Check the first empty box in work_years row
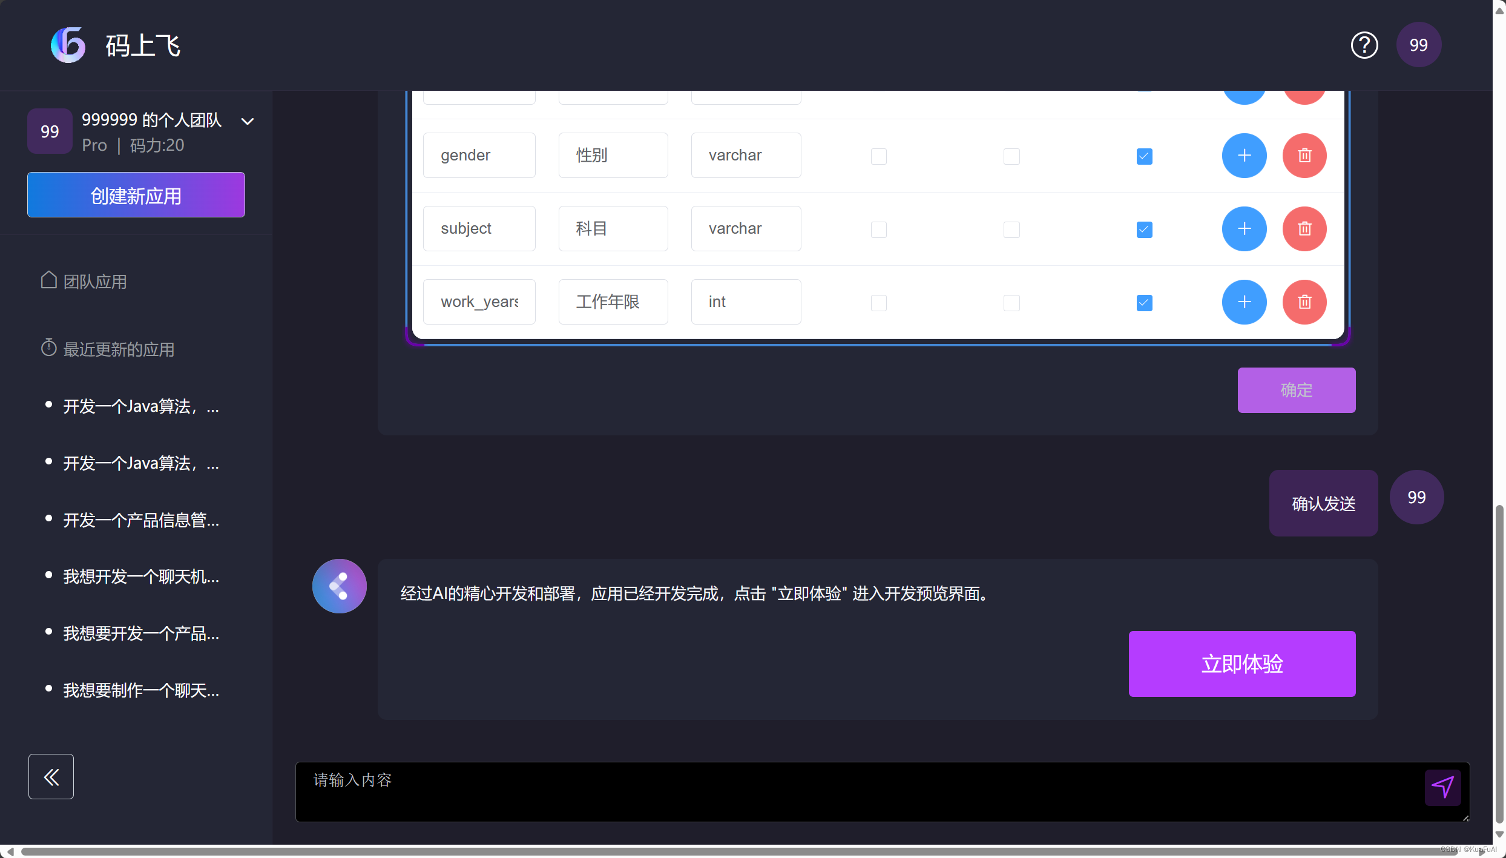The height and width of the screenshot is (858, 1506). point(878,303)
